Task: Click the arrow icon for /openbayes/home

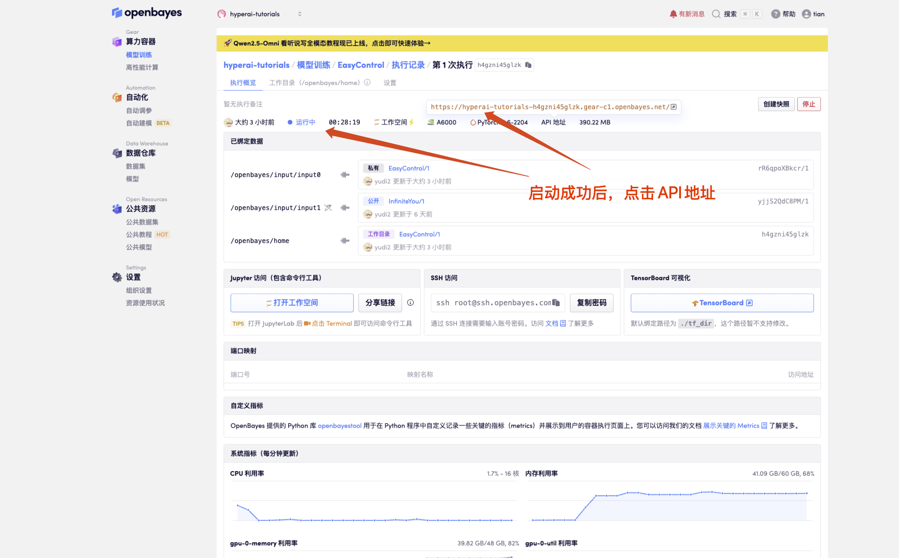Action: [x=344, y=241]
